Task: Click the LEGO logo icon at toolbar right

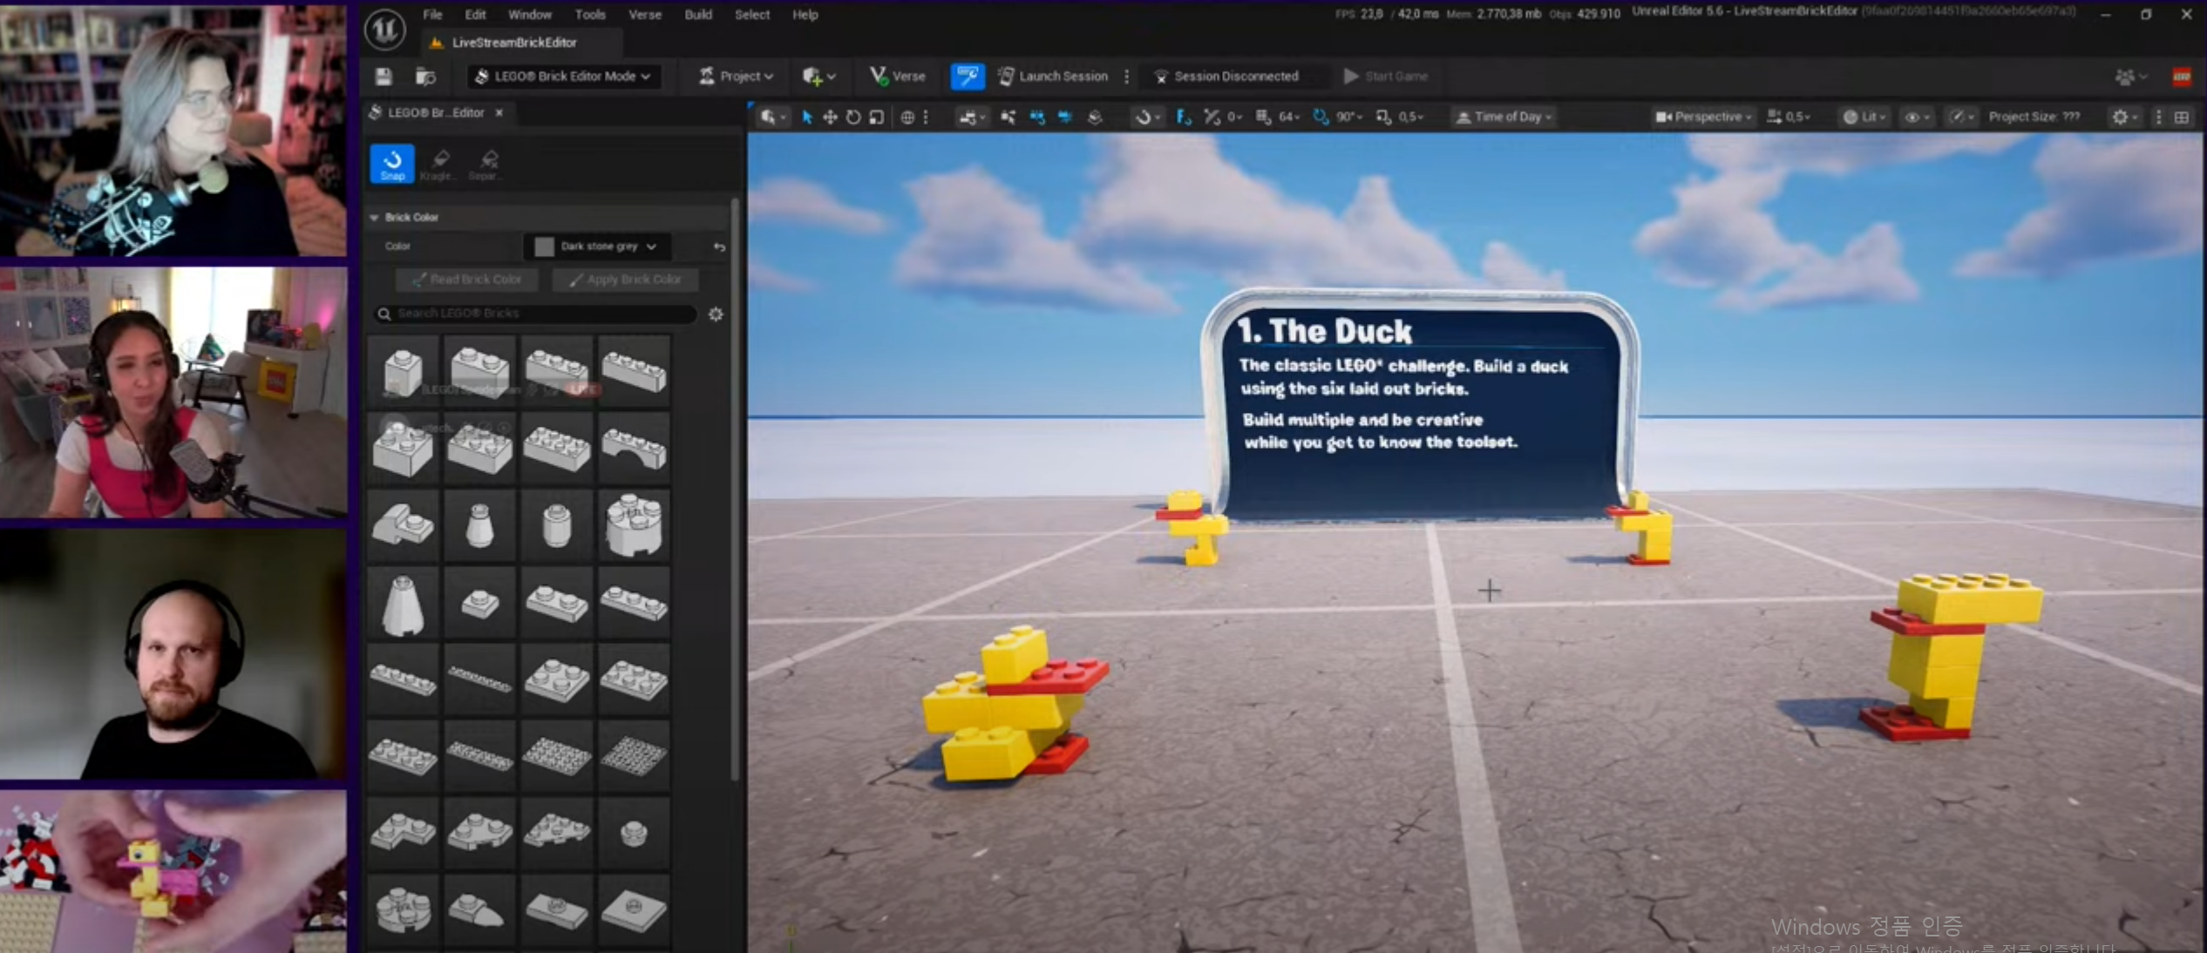Action: coord(2182,77)
